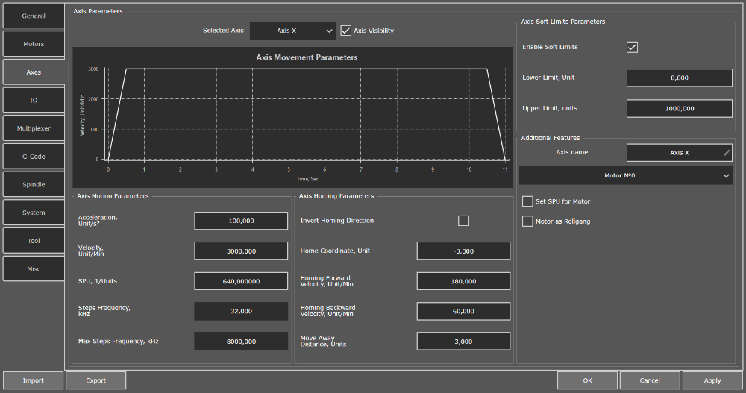The height and width of the screenshot is (393, 746).
Task: Click the Steps Frequency kHz field
Action: click(241, 311)
